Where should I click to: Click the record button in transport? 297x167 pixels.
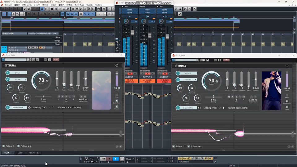[109, 159]
